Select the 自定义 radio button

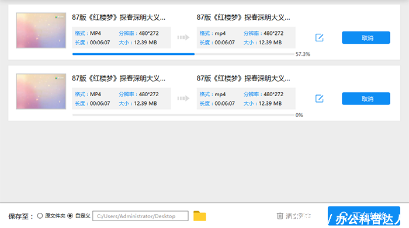pos(70,216)
